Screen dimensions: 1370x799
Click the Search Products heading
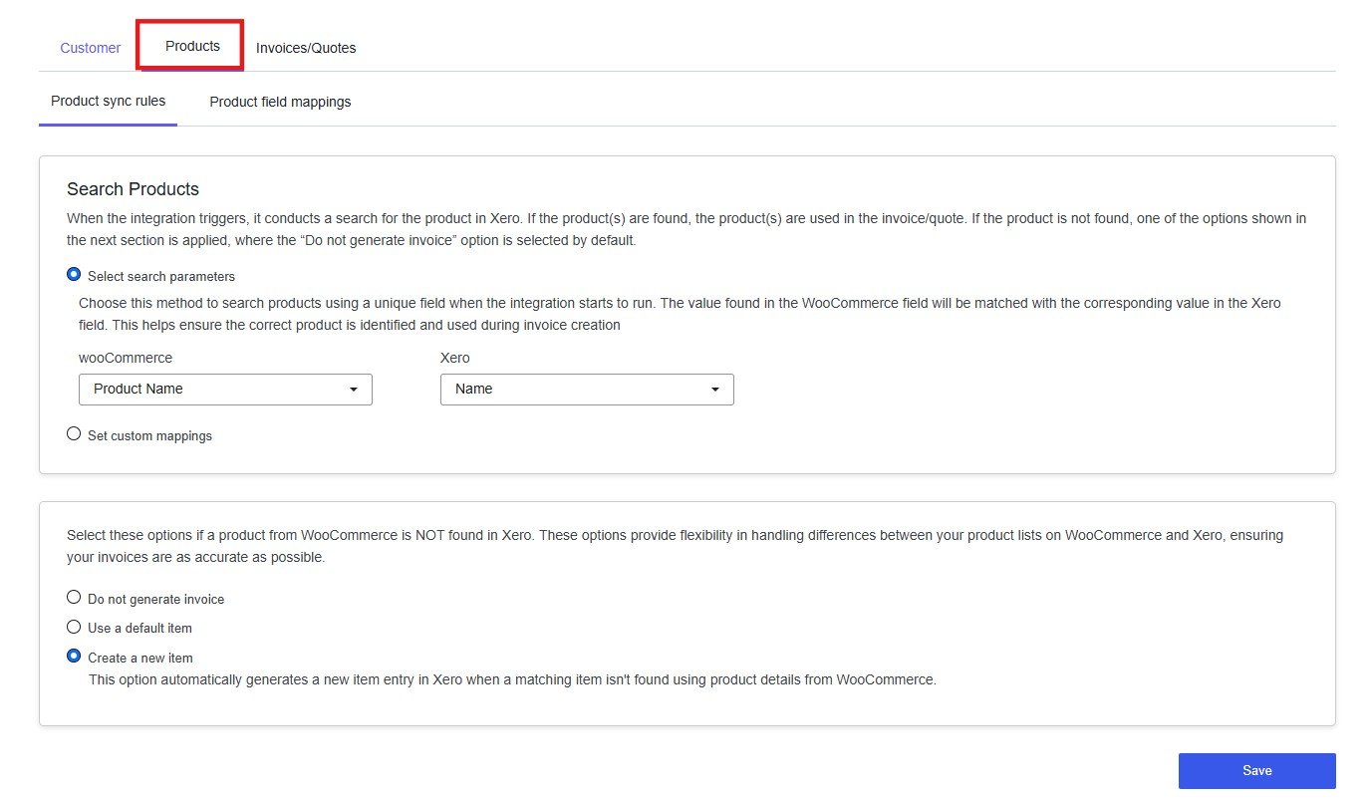click(x=133, y=189)
